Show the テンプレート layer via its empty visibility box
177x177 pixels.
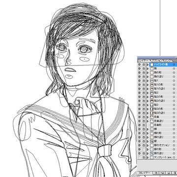coord(139,157)
